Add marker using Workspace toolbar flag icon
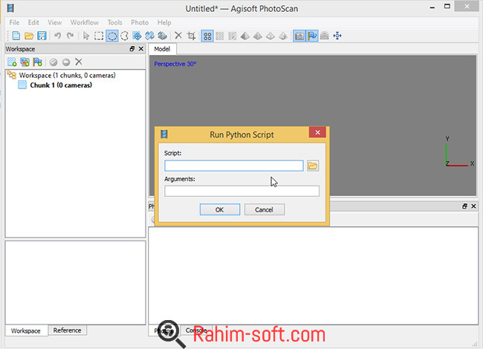 point(38,62)
